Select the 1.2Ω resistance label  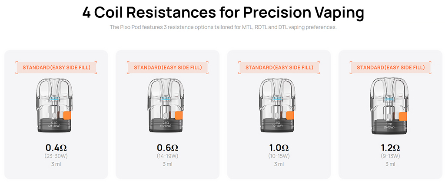point(390,148)
